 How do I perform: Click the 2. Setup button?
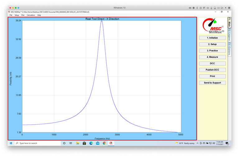[212, 44]
